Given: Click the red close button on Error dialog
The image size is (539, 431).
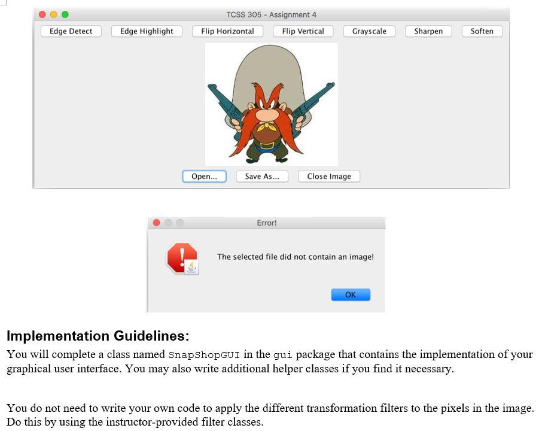Looking at the screenshot, I should tap(156, 222).
